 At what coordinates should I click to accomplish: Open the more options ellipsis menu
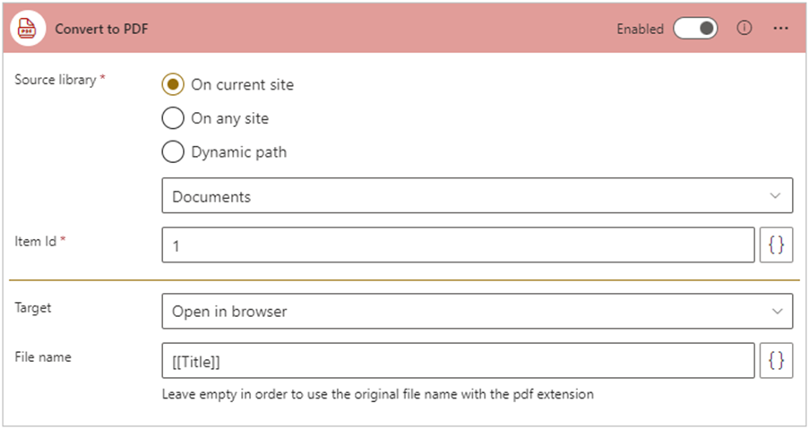(780, 29)
